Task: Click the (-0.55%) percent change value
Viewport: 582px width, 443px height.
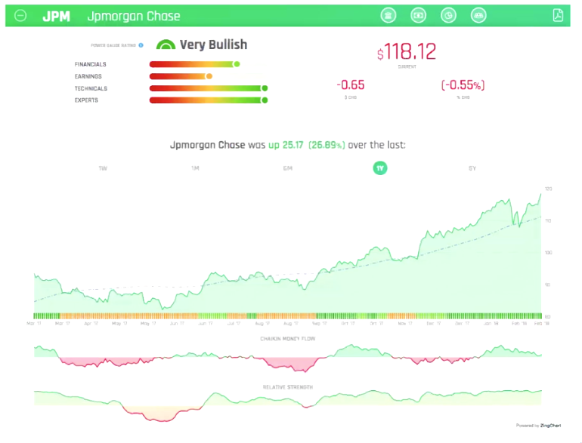Action: tap(463, 85)
